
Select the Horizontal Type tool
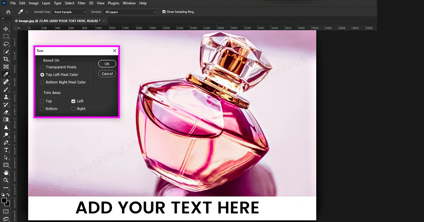coord(6,150)
